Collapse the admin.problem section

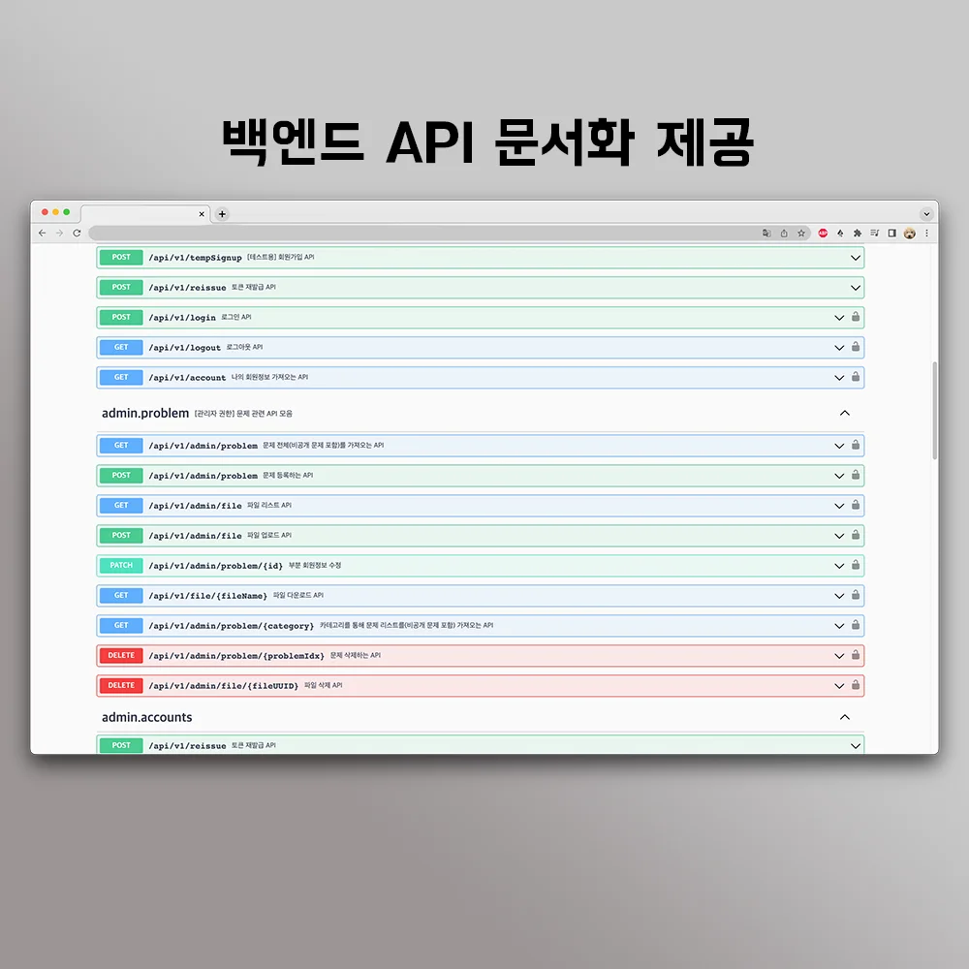point(844,412)
